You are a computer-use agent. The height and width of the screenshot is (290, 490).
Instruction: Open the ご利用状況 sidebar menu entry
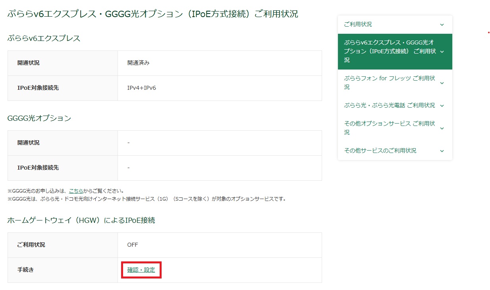click(x=358, y=25)
